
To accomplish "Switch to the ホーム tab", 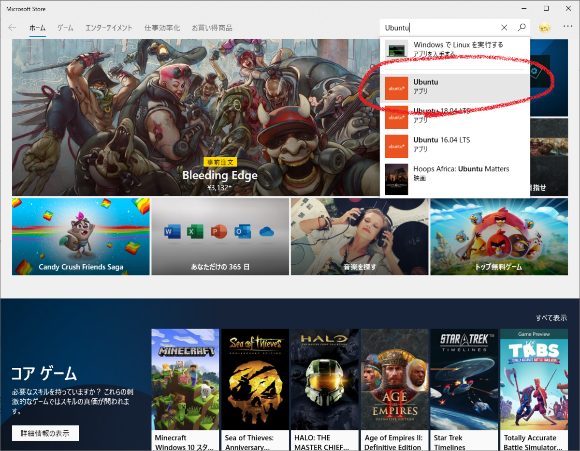I will 37,28.
